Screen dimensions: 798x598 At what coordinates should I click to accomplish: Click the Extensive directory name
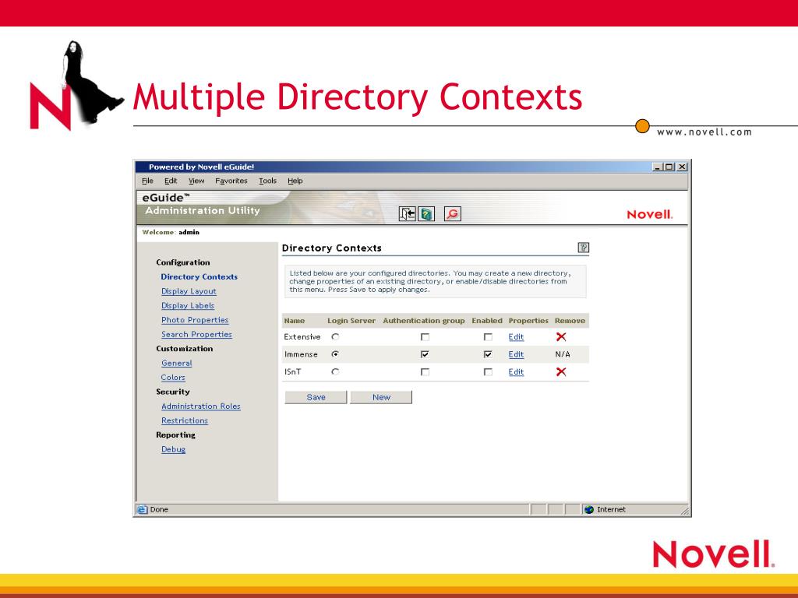click(x=302, y=336)
